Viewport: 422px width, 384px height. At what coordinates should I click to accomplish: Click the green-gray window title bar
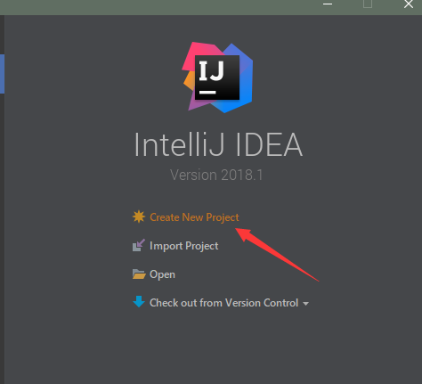click(160, 7)
